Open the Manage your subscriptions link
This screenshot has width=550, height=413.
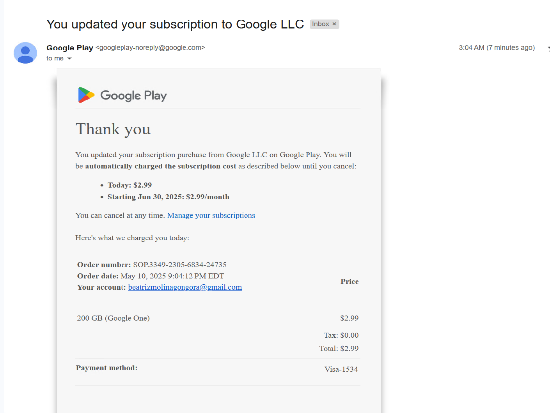coord(211,216)
